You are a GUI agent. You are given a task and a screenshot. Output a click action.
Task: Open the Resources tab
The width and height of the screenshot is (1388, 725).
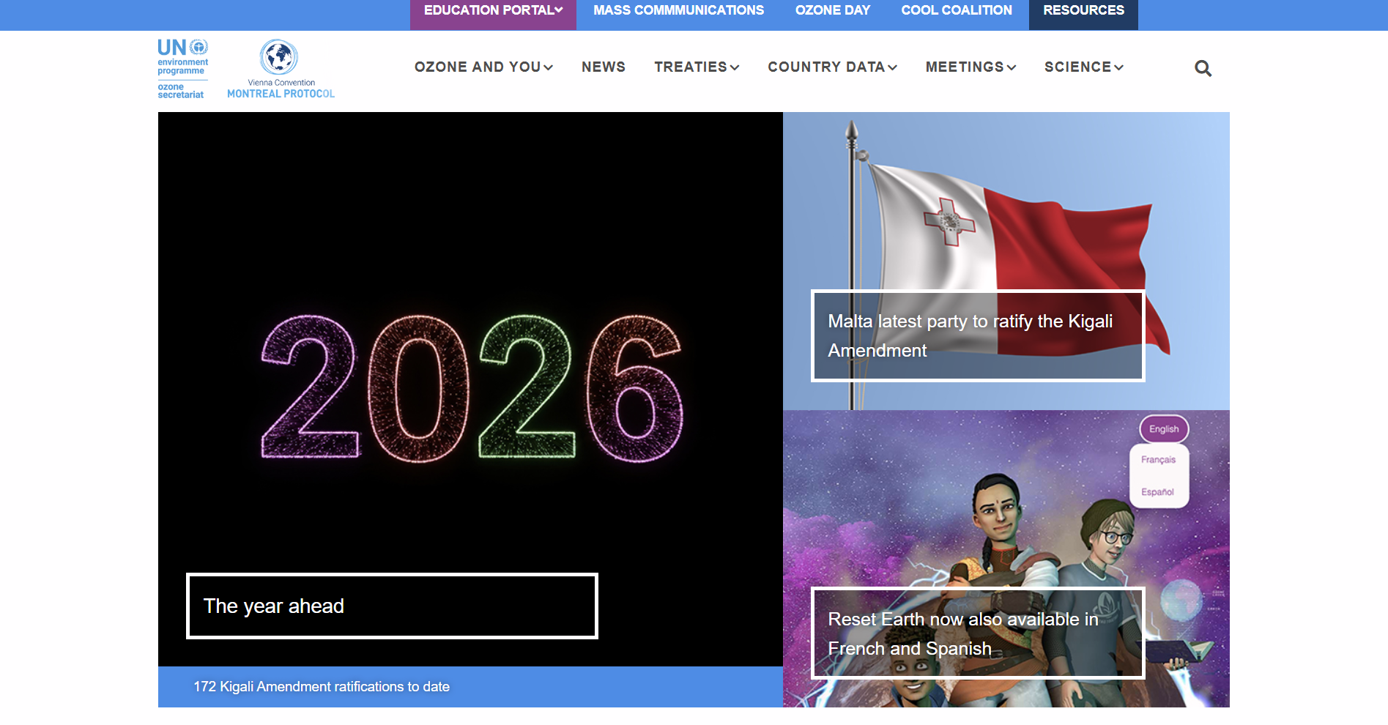click(1083, 10)
